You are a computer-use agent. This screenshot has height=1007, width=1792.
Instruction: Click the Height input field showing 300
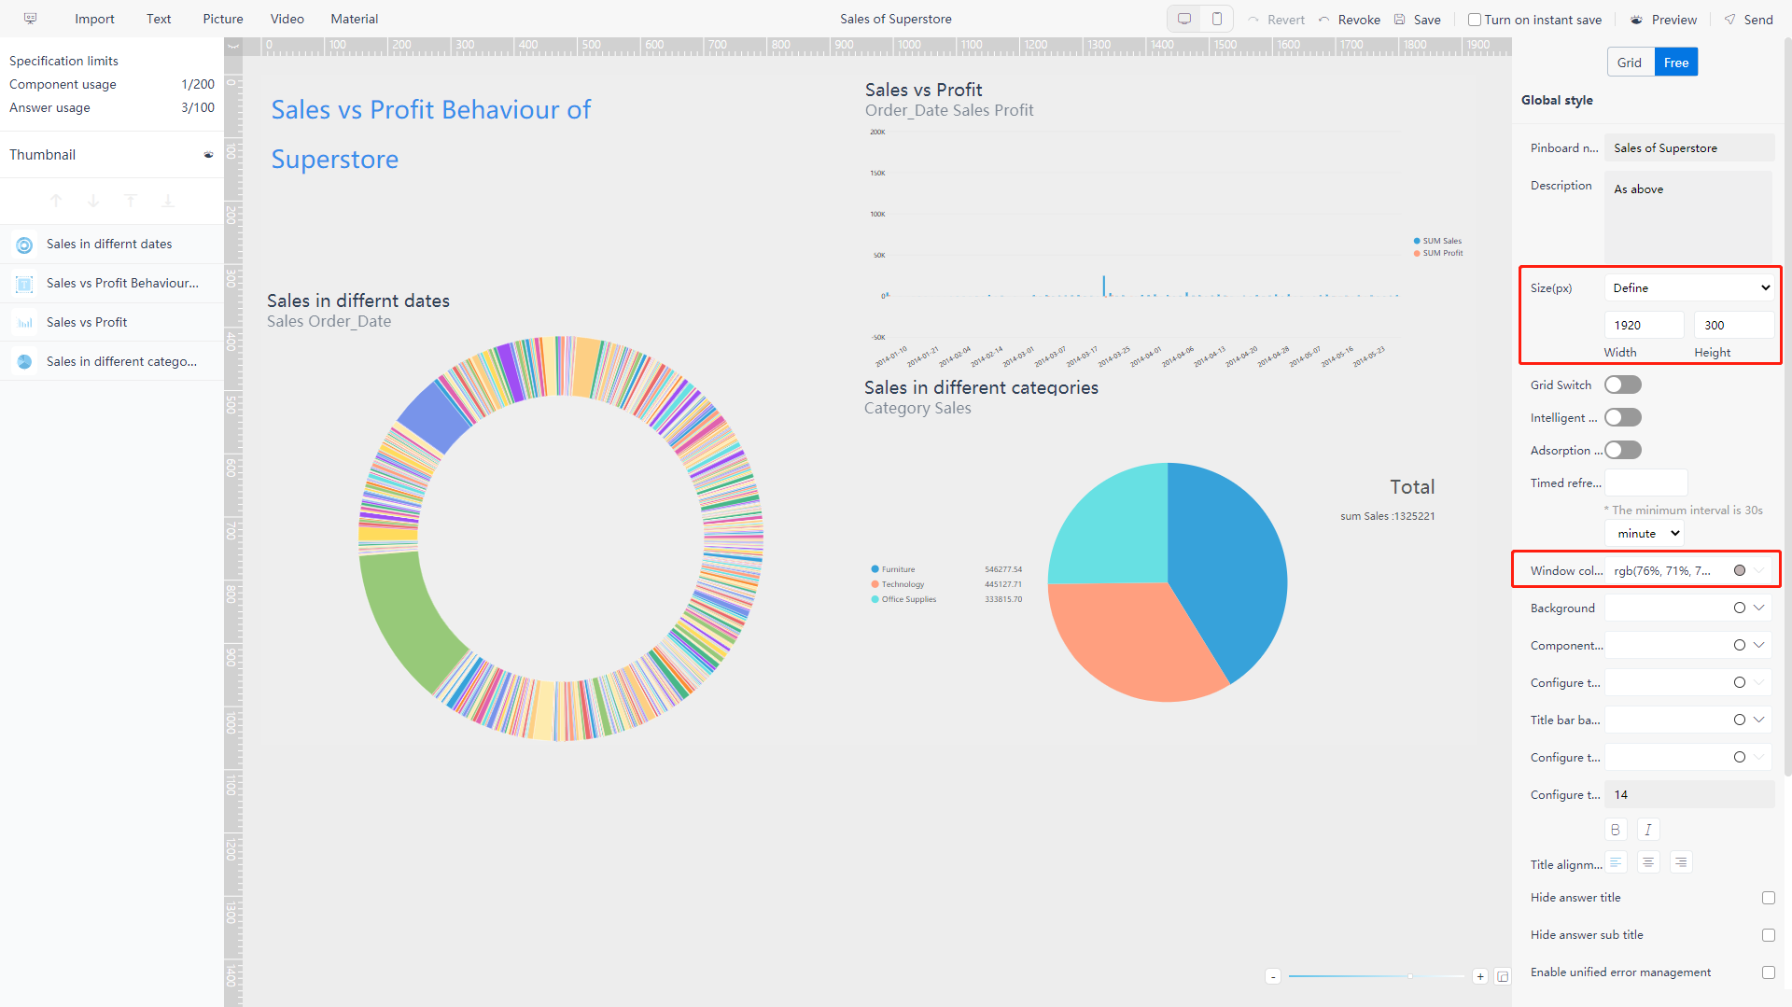point(1734,325)
